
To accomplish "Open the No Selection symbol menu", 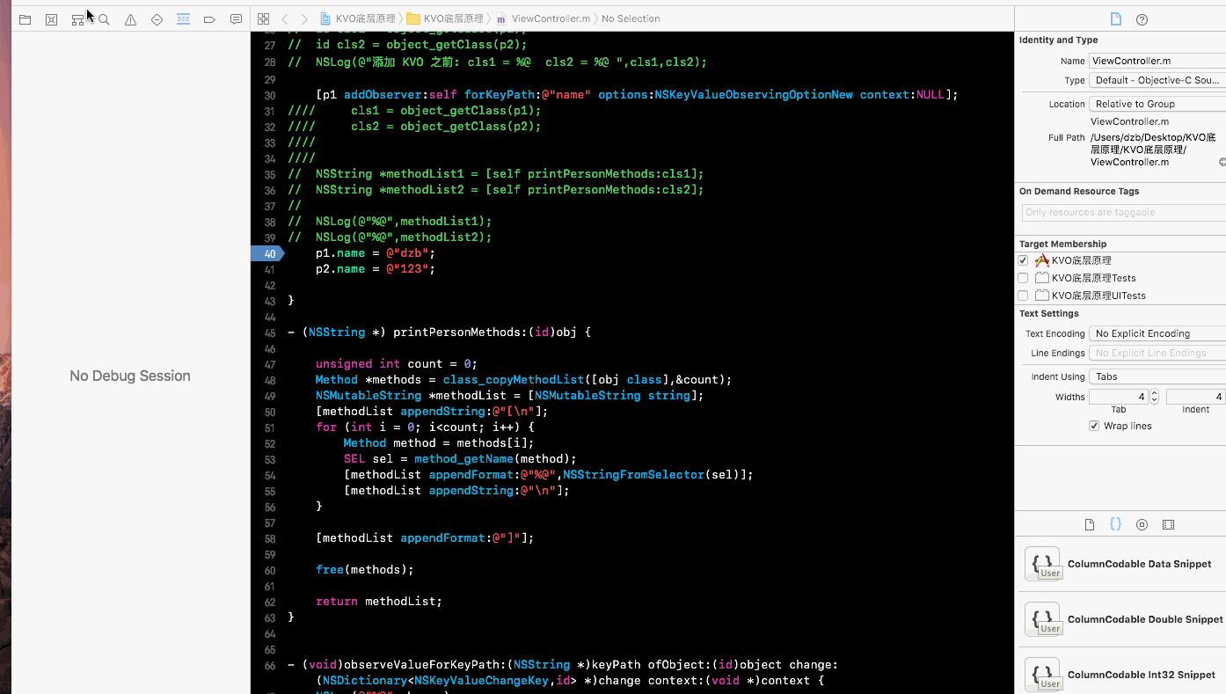I will 631,18.
